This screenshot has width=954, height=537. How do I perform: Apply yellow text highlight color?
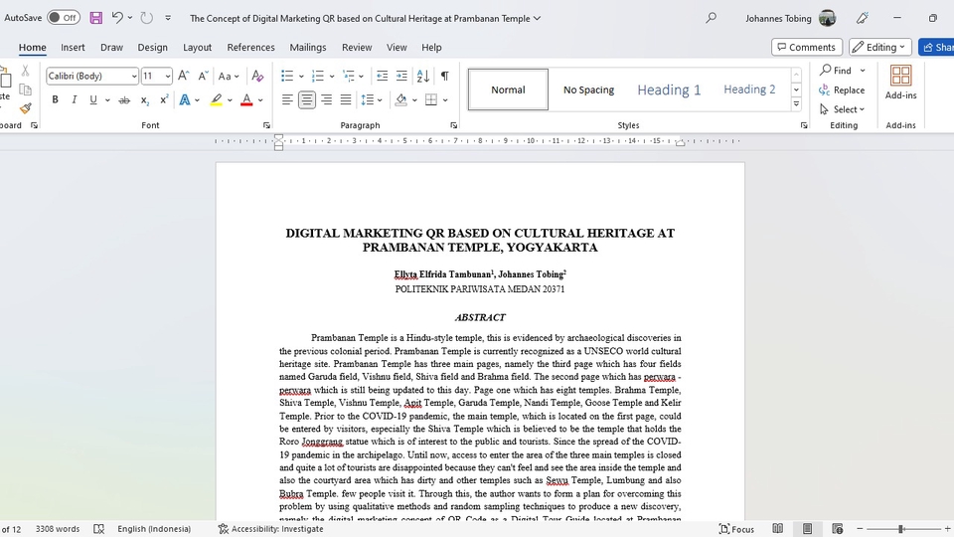pos(216,99)
